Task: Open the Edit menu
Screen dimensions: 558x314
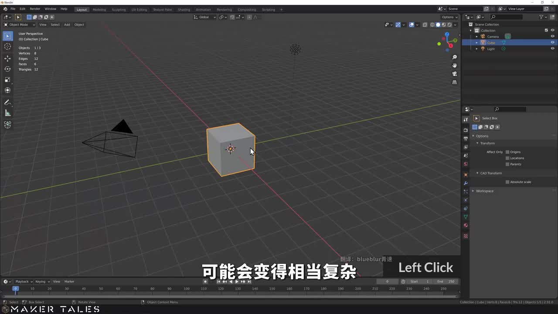Action: 22,9
